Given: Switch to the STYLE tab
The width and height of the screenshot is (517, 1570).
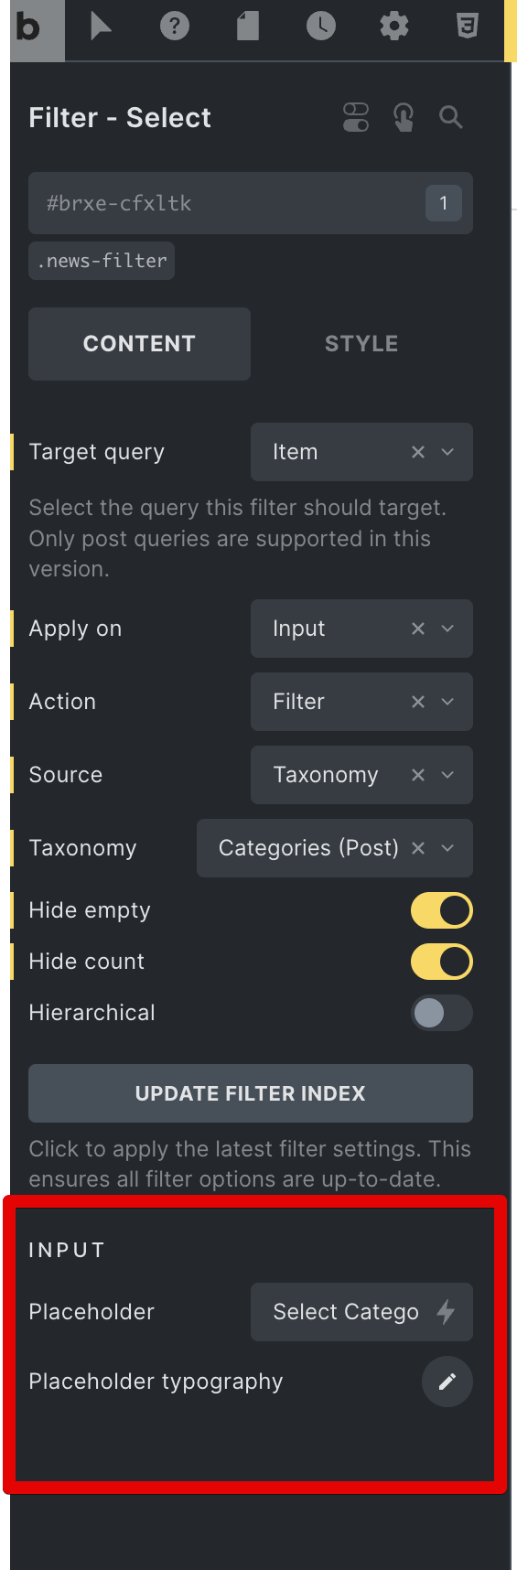Looking at the screenshot, I should pyautogui.click(x=361, y=344).
